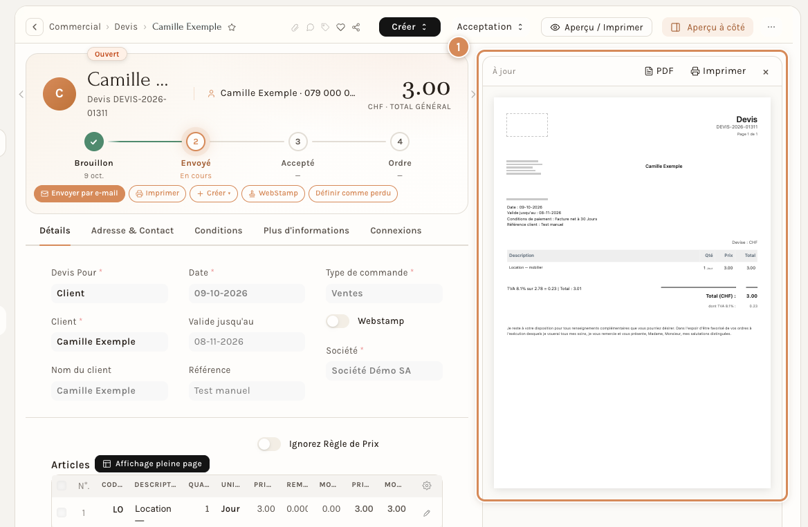Check the Location row checkbox
Screen dimensions: 808x527
point(62,512)
